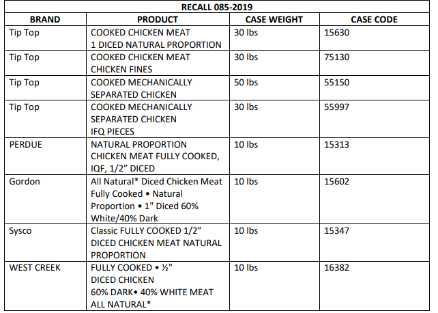438x313 pixels.
Task: Select case code 55150
Action: pyautogui.click(x=339, y=82)
